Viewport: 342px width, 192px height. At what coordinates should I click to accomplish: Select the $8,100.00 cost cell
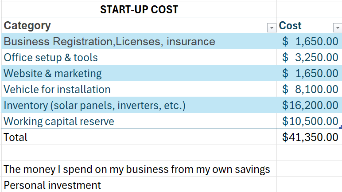point(310,90)
